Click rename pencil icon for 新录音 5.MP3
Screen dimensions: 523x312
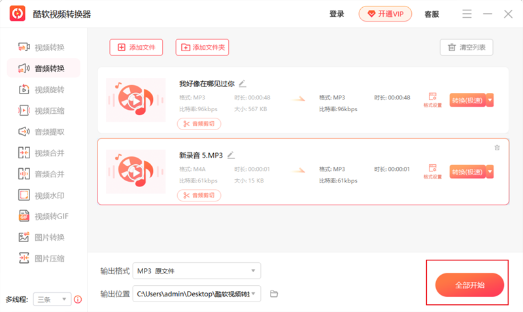click(231, 155)
